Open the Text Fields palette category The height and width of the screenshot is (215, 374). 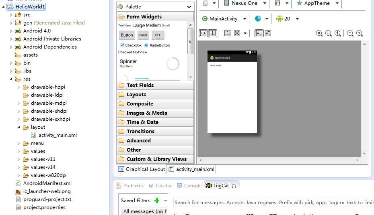(155, 85)
